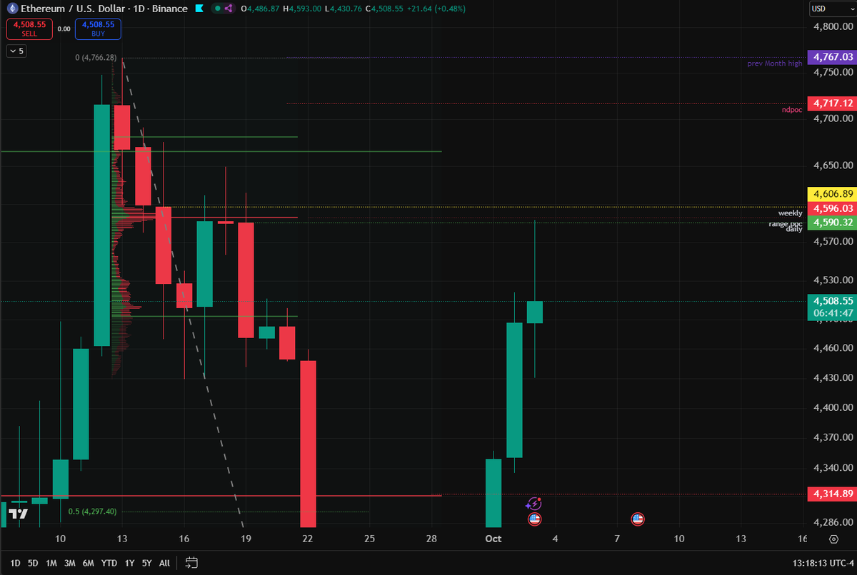
Task: Click the green 4,590.32 price label
Action: click(x=831, y=223)
